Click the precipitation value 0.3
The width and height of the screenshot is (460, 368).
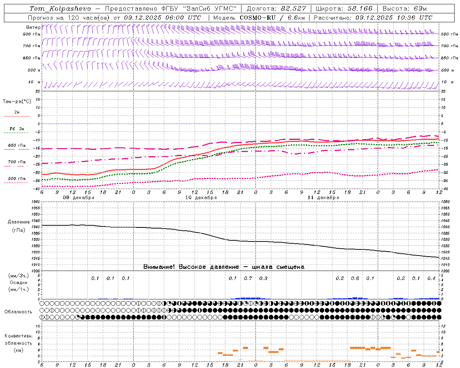[263, 278]
